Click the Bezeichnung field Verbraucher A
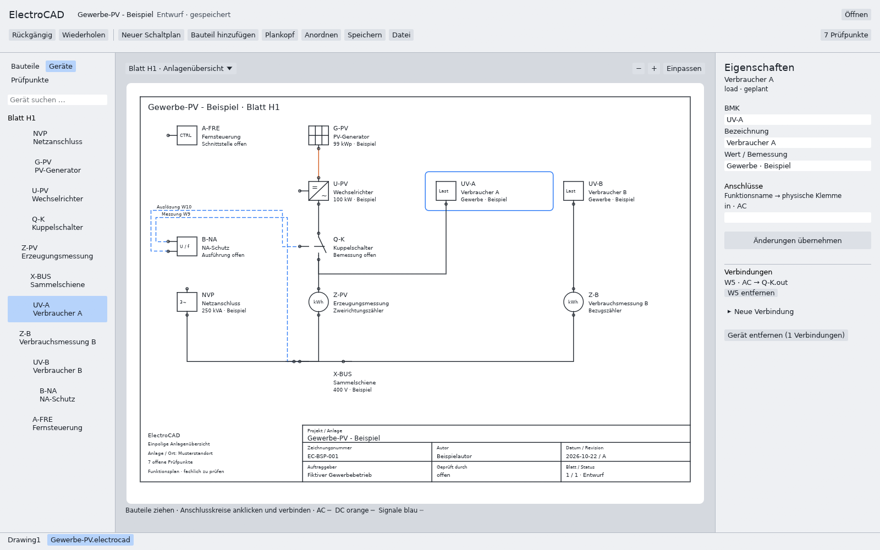 pos(798,143)
